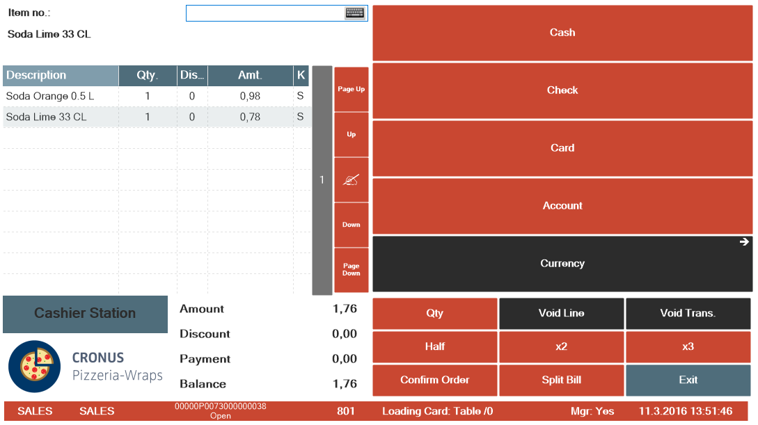Select the Soda Orange 0.5 L line
Screen dimensions: 758x425
(x=61, y=97)
